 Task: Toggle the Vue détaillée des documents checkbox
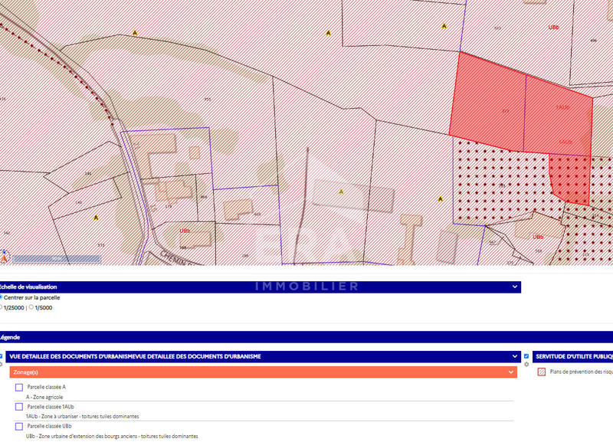[3, 355]
